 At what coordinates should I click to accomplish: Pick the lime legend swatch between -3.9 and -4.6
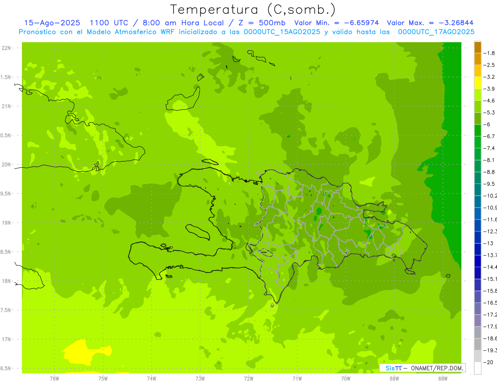tap(478, 94)
